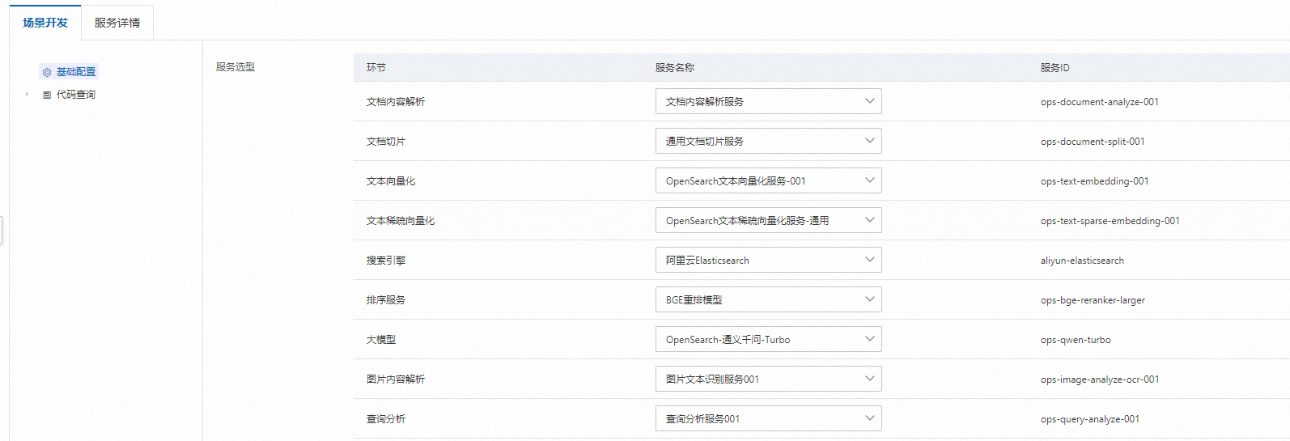Click the 服务名称 column header
The height and width of the screenshot is (441, 1290).
click(x=675, y=68)
